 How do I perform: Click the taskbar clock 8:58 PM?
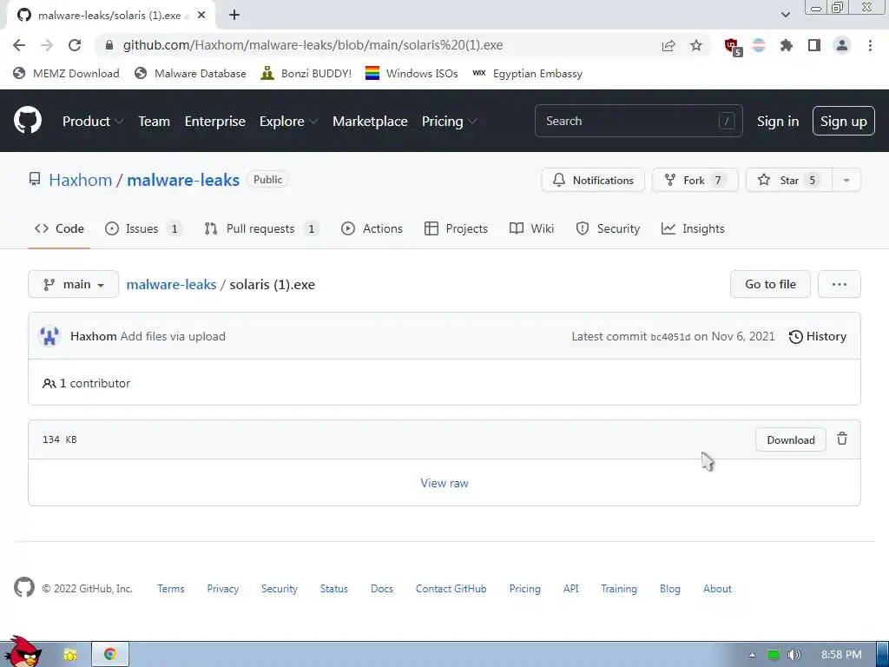[841, 655]
